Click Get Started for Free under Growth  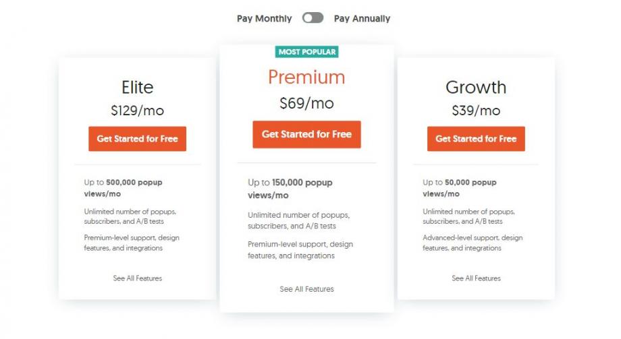click(x=476, y=139)
